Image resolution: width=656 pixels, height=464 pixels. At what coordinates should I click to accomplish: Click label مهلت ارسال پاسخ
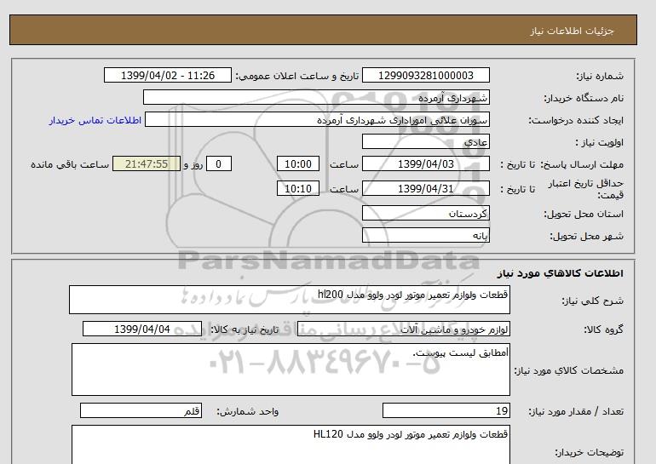coord(583,164)
